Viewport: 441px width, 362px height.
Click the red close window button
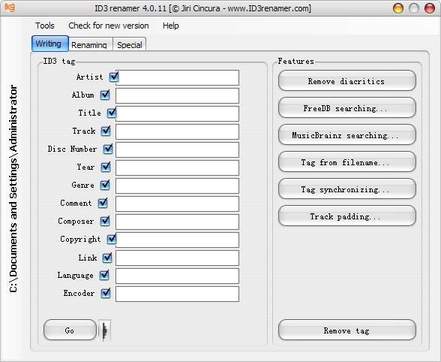pos(430,8)
